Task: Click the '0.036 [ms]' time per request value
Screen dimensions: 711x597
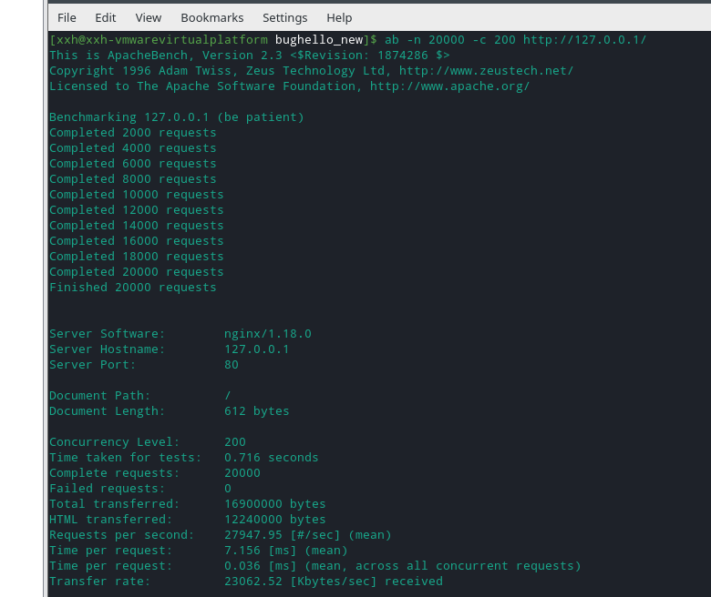Action: [x=261, y=566]
